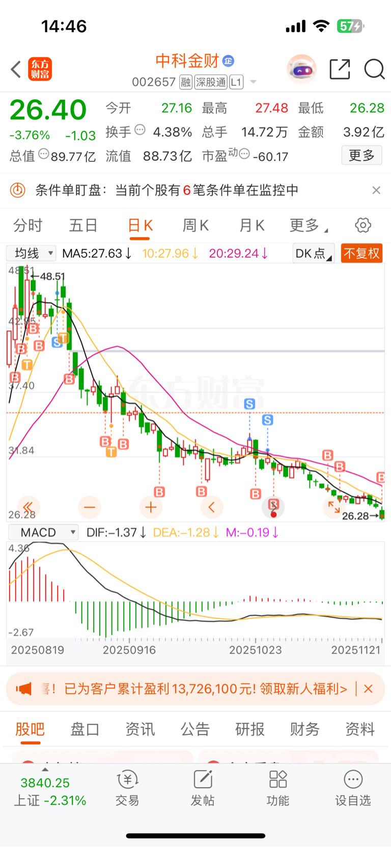The width and height of the screenshot is (391, 847).
Task: Switch to 分时 chart tab
Action: 27,225
